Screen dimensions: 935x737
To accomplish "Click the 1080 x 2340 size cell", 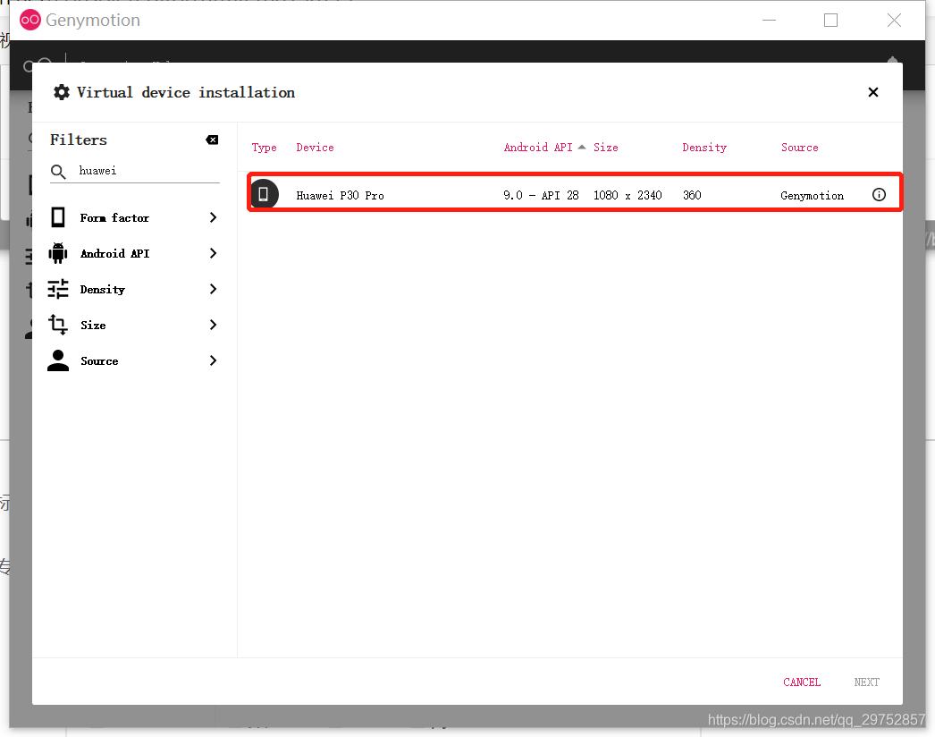I will coord(628,195).
